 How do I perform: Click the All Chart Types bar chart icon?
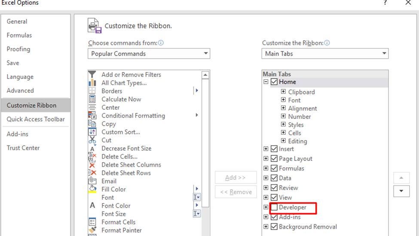[x=92, y=83]
